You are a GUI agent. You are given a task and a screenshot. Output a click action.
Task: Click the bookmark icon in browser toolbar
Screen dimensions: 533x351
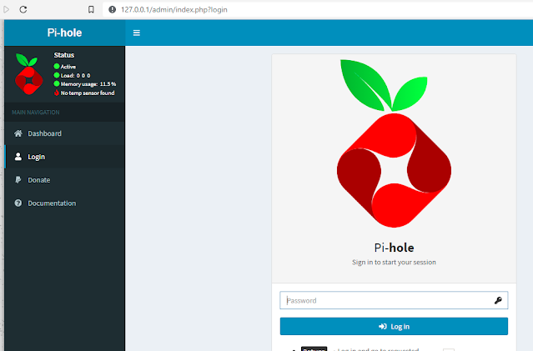pyautogui.click(x=91, y=9)
